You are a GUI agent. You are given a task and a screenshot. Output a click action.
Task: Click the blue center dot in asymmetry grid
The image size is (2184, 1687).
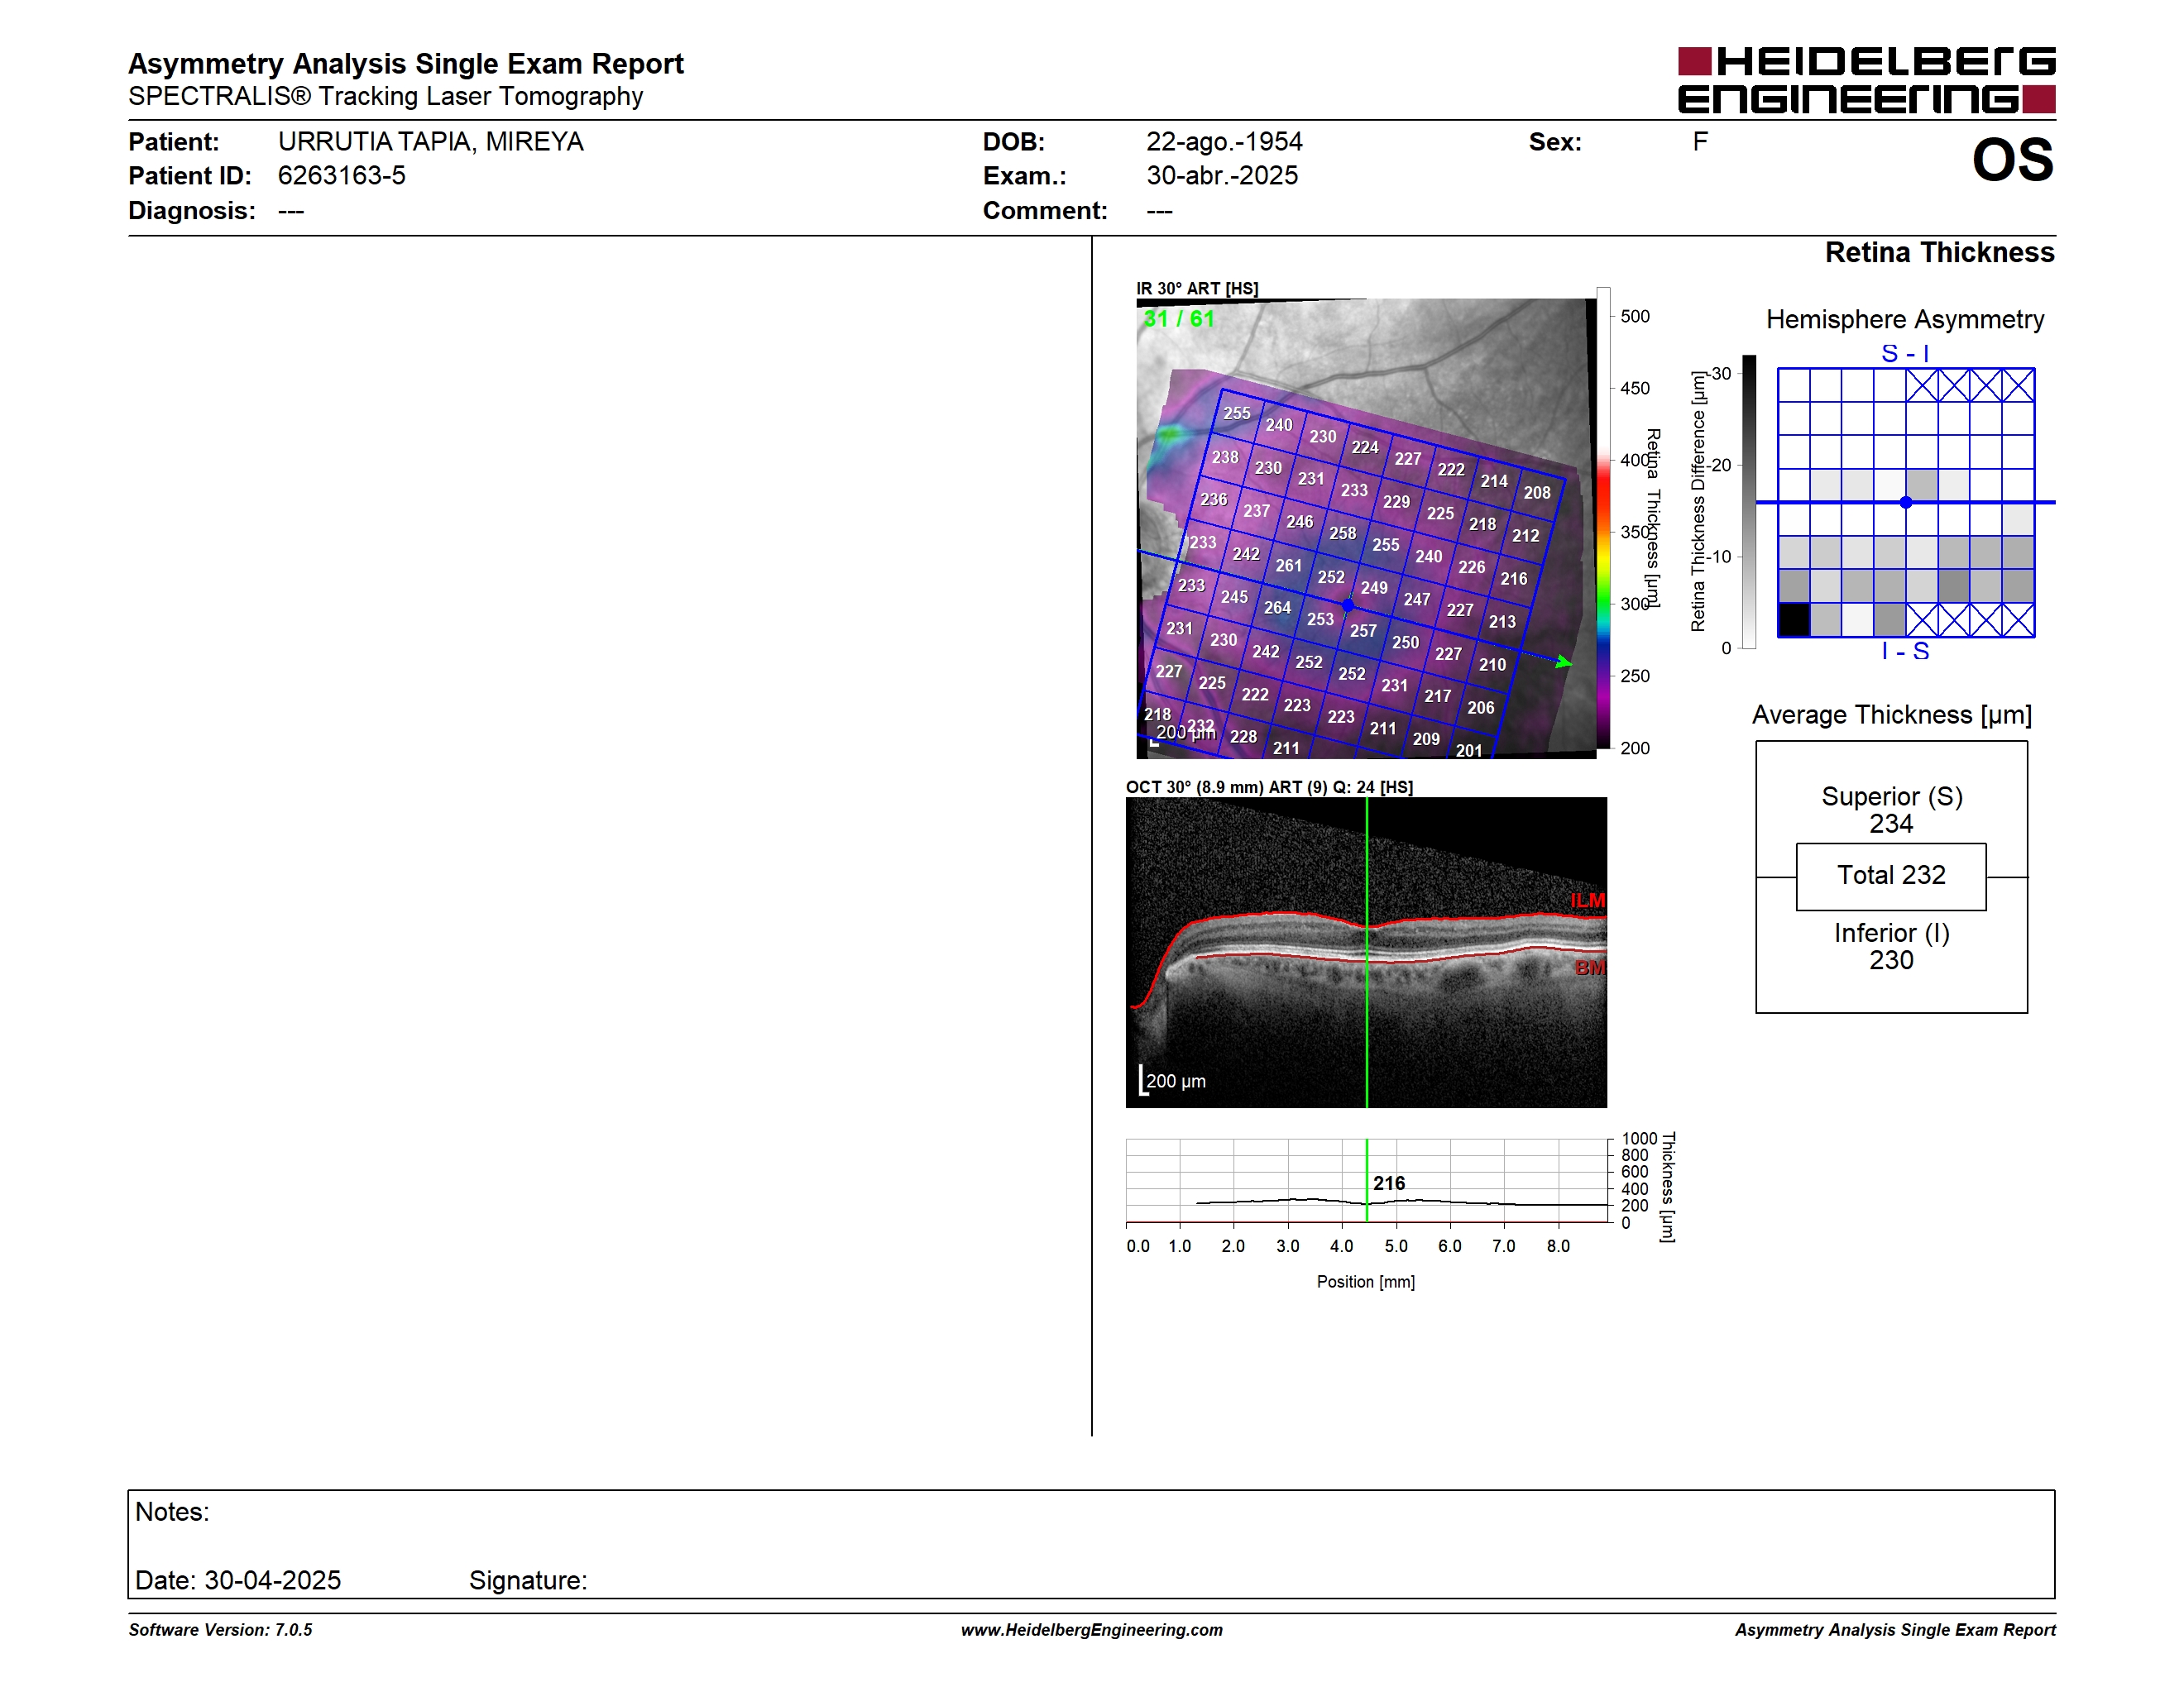[1906, 503]
